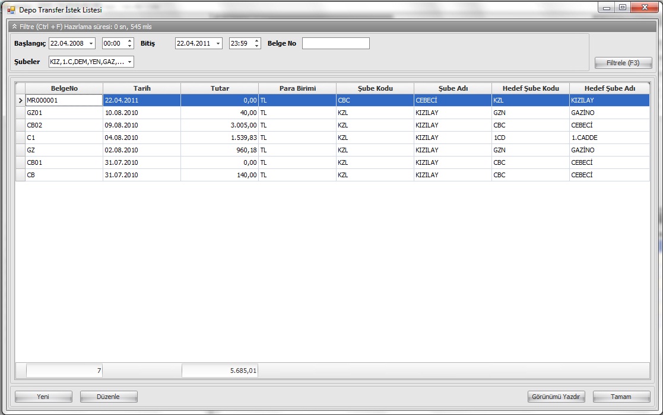Click the Görünümü Yazdır button
Viewport: 663px width, 415px height.
[556, 397]
